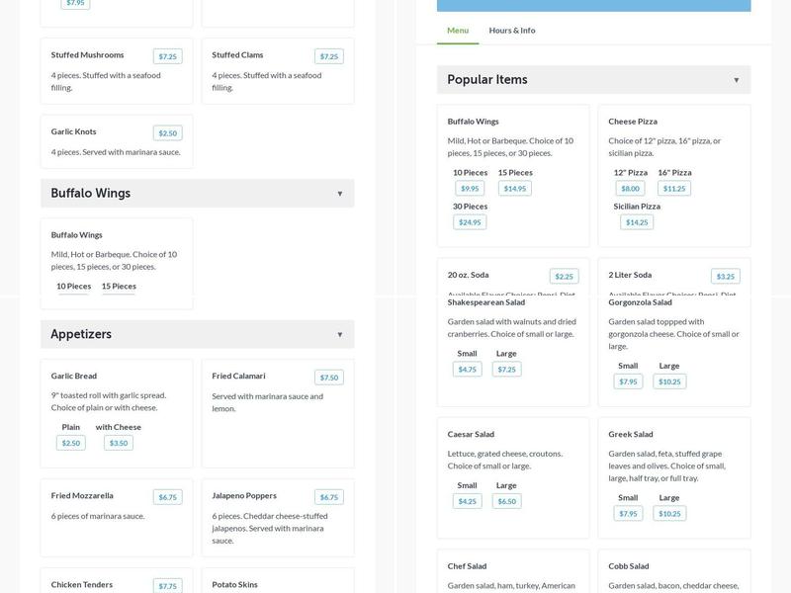Choose 10 Pieces Buffalo Wings at $9.95
The height and width of the screenshot is (593, 791).
[470, 188]
